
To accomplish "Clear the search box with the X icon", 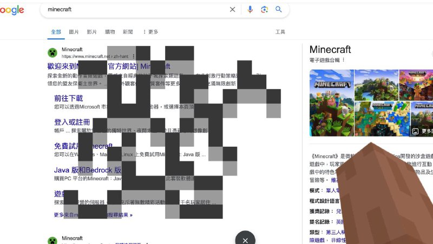I will coord(233,10).
